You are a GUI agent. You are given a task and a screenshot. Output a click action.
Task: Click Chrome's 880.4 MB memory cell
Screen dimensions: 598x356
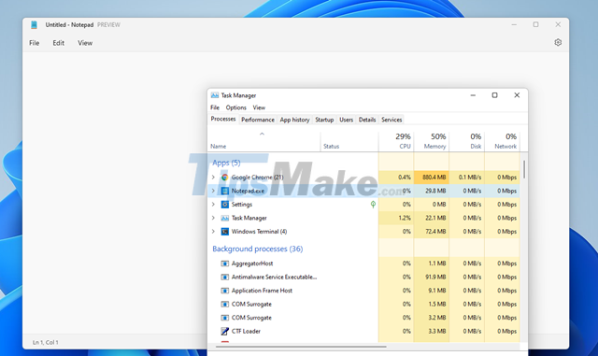click(x=432, y=177)
